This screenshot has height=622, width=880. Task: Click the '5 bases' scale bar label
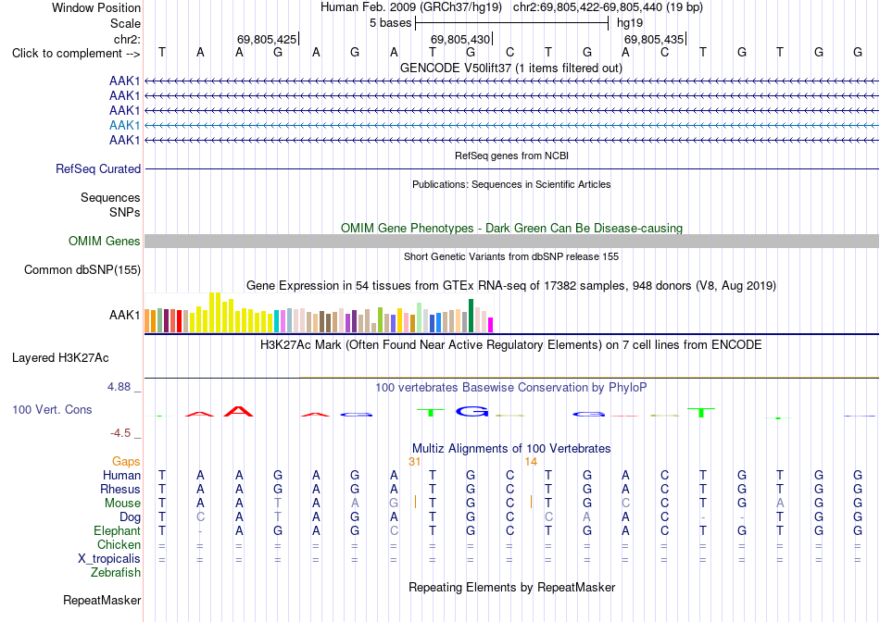391,23
